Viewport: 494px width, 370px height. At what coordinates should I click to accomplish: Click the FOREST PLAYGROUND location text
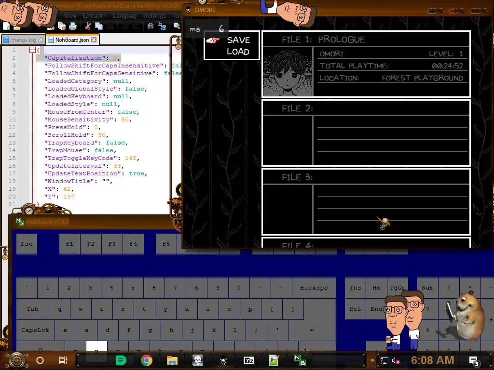coord(423,78)
